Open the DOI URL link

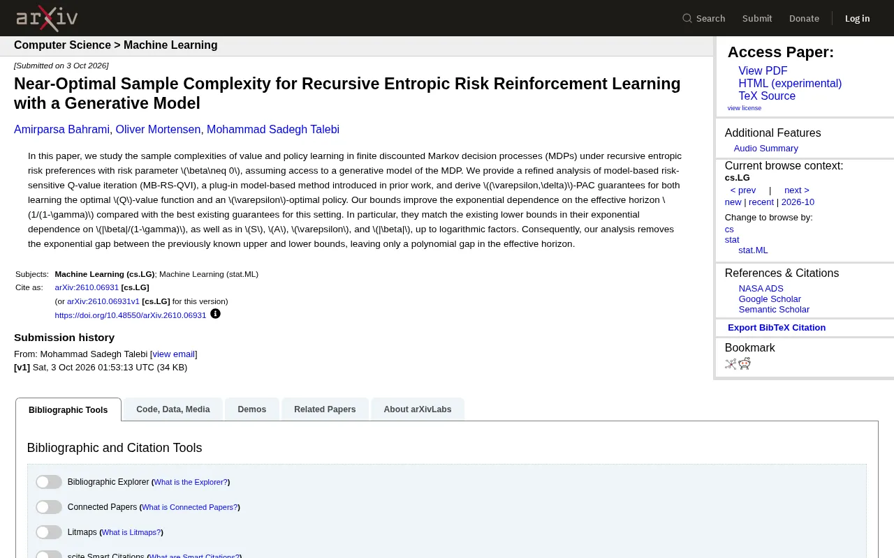pos(131,315)
